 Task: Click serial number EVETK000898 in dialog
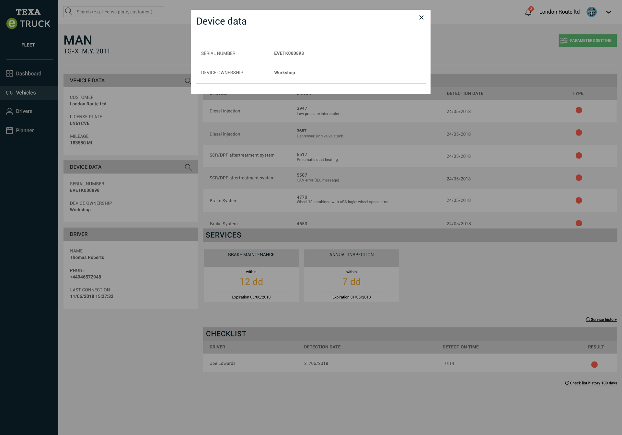click(x=289, y=53)
